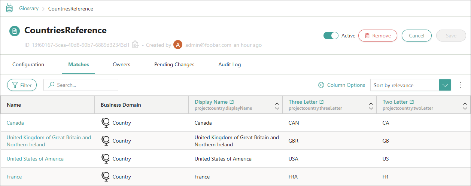Click the globe icon in United States row
The width and height of the screenshot is (471, 186).
pyautogui.click(x=106, y=159)
